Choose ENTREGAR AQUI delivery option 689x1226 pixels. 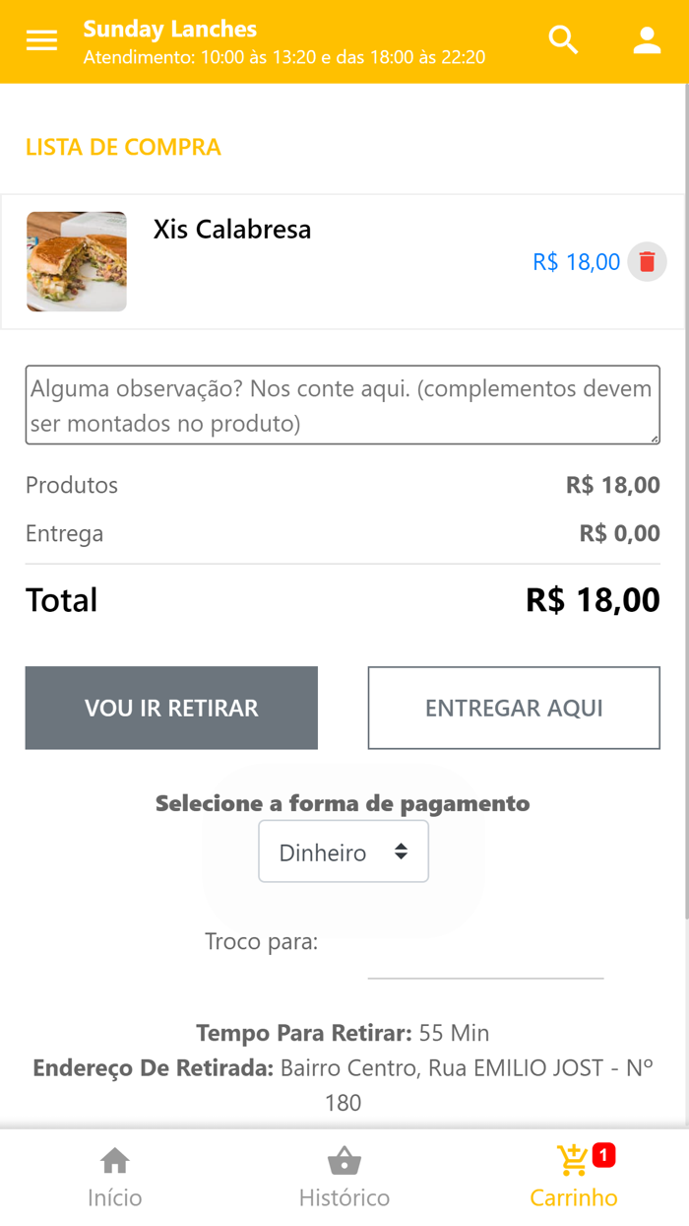[x=513, y=708]
